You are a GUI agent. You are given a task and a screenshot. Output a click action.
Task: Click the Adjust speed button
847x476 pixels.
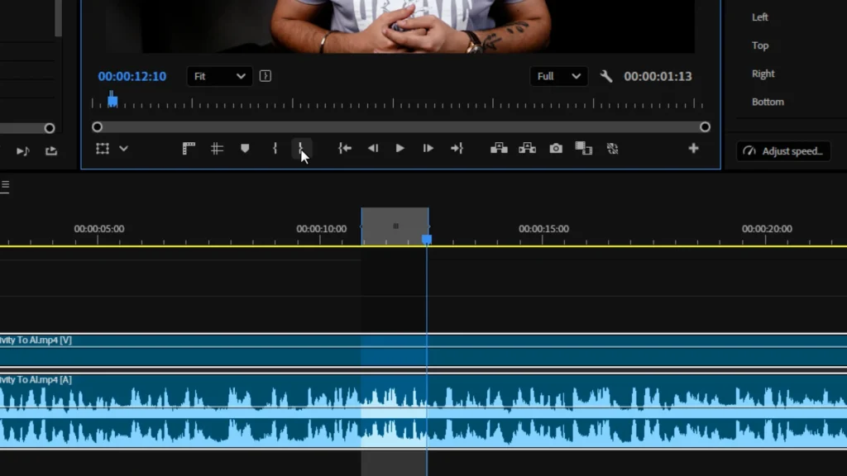(x=784, y=151)
